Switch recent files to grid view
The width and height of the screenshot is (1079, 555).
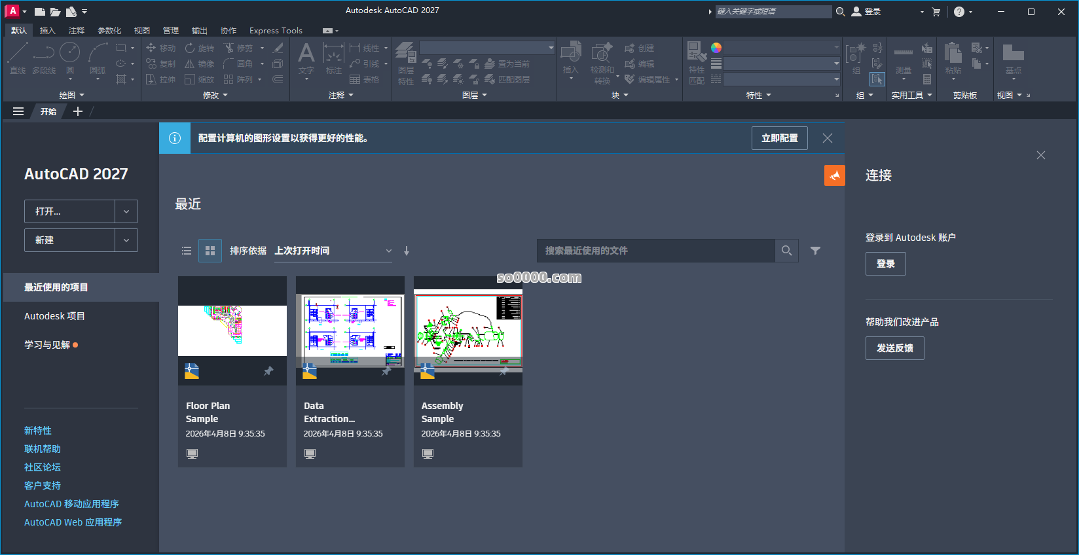[210, 251]
